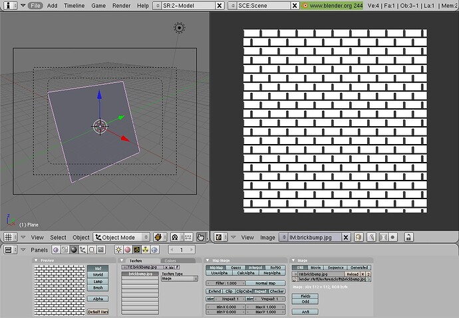This screenshot has height=318, width=459.
Task: Click the Reload image button
Action: (x=353, y=274)
